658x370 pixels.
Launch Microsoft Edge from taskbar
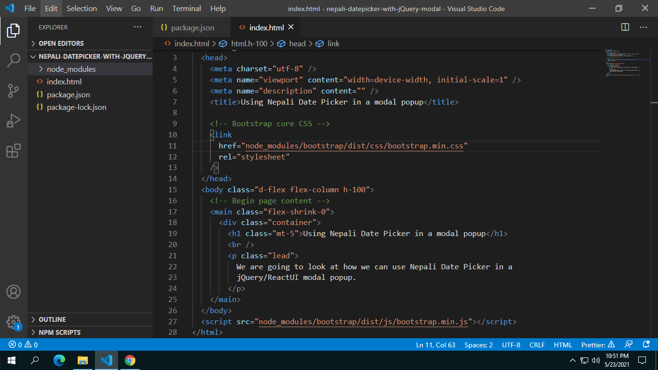point(59,360)
